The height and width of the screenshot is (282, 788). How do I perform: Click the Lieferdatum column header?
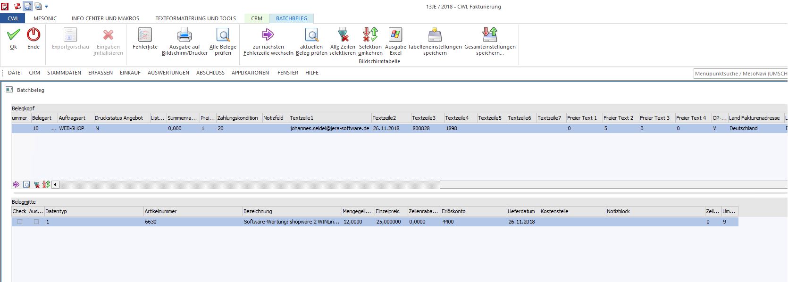tap(523, 211)
